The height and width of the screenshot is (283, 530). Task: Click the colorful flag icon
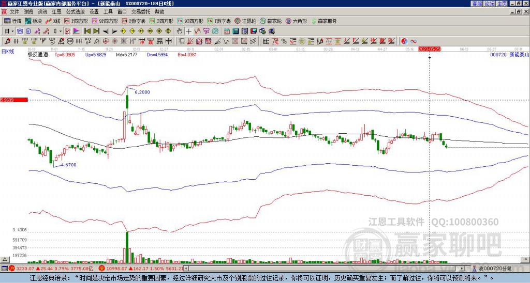[77, 32]
